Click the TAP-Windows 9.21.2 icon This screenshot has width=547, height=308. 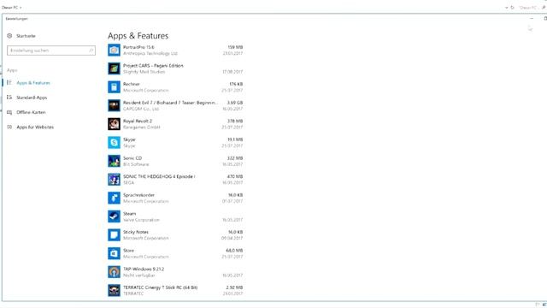[x=114, y=272]
